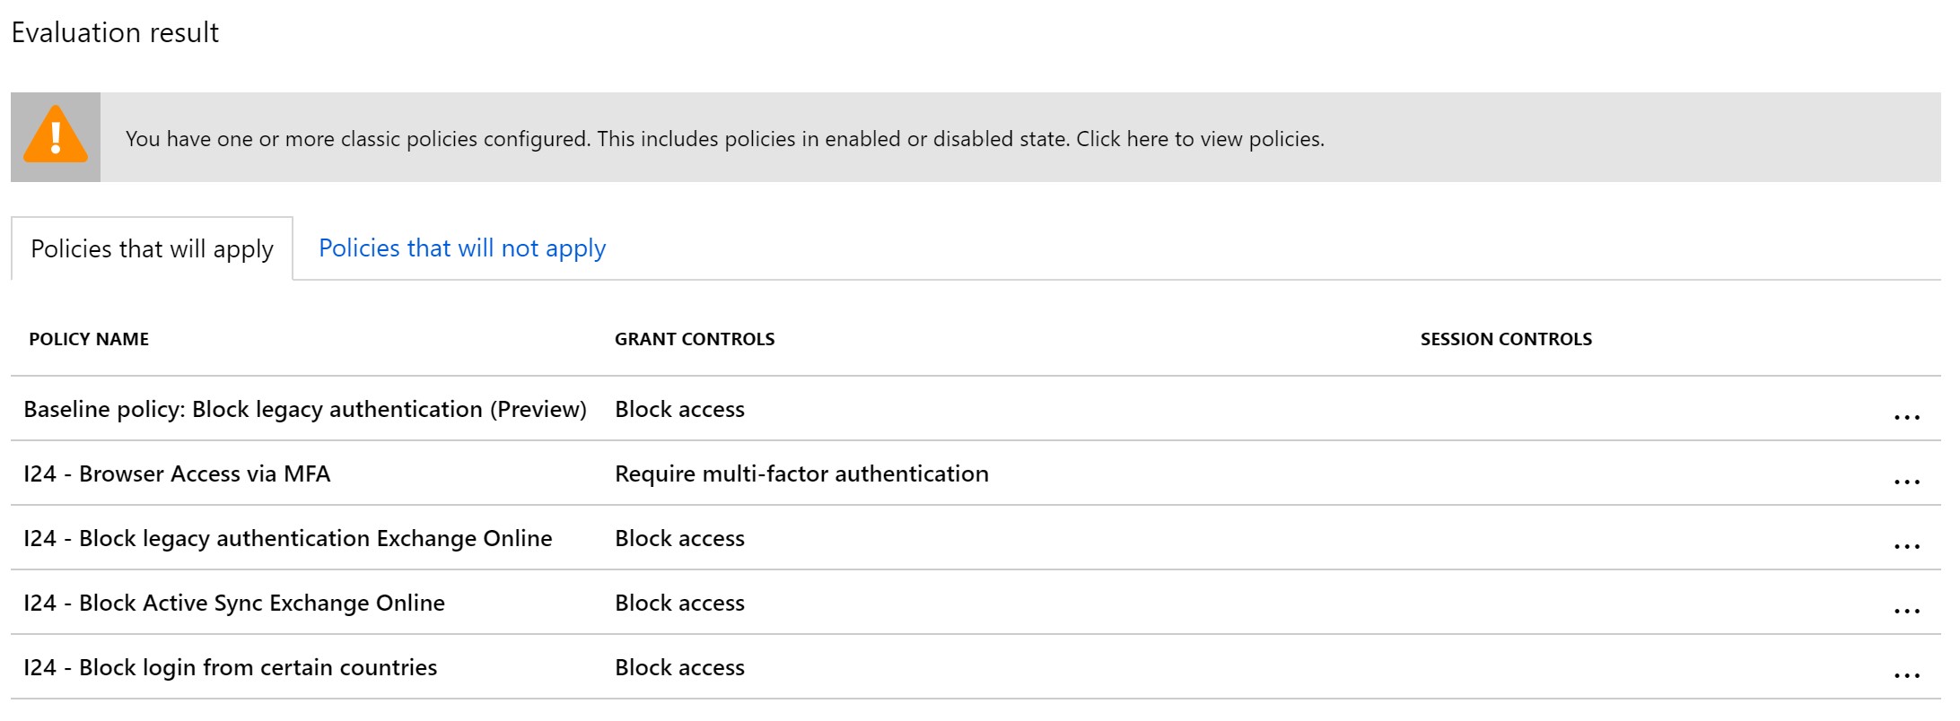1960x721 pixels.
Task: Switch to Policies that will not apply tab
Action: (x=462, y=248)
